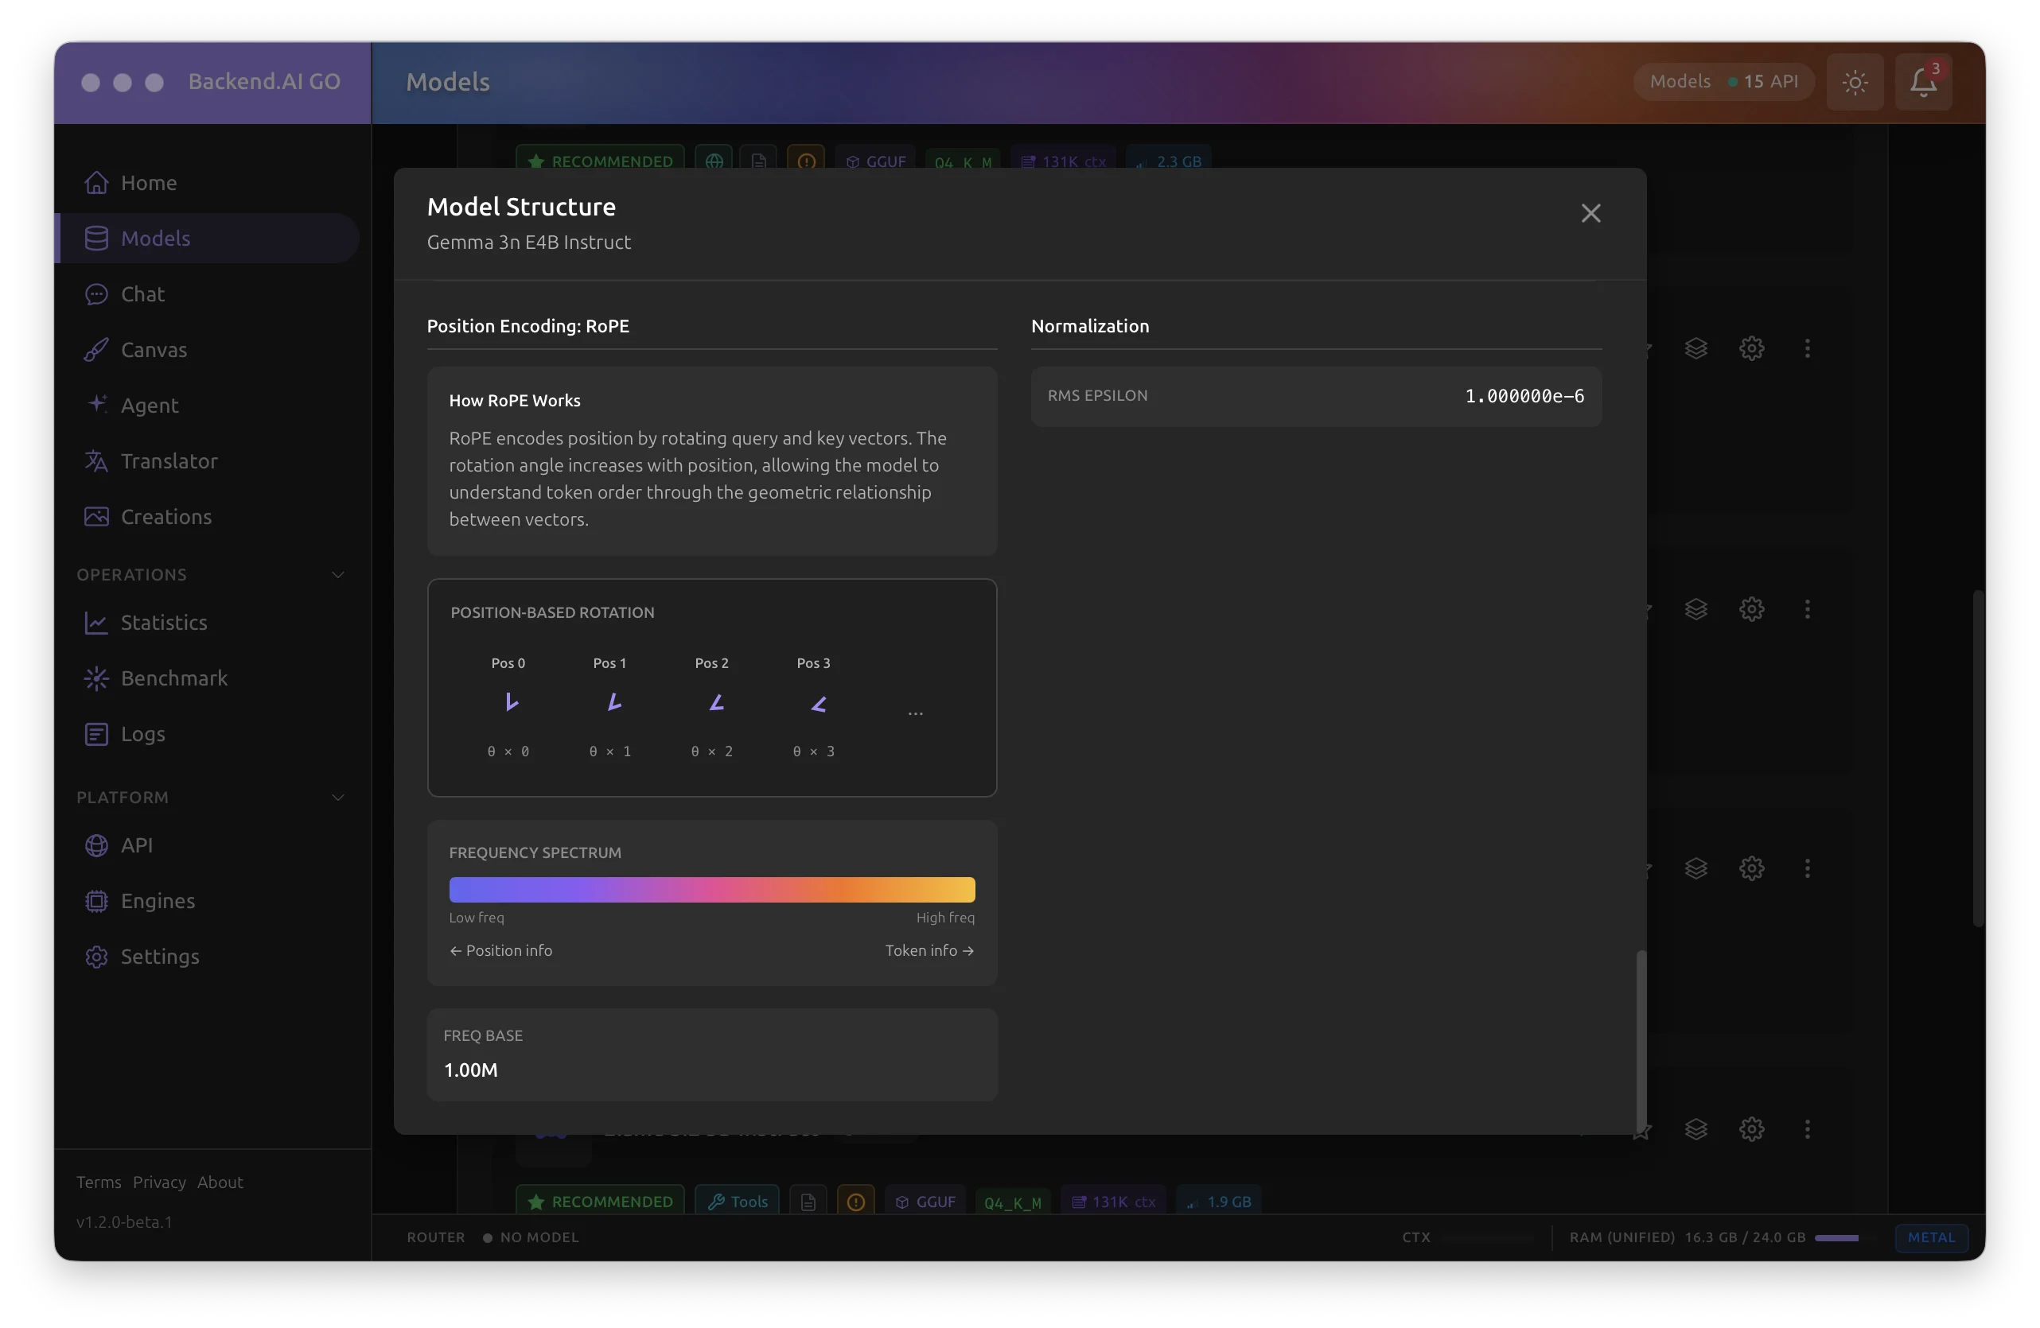Click the warning icon on the model card
Viewport: 2040px width, 1328px height.
pyautogui.click(x=855, y=1202)
